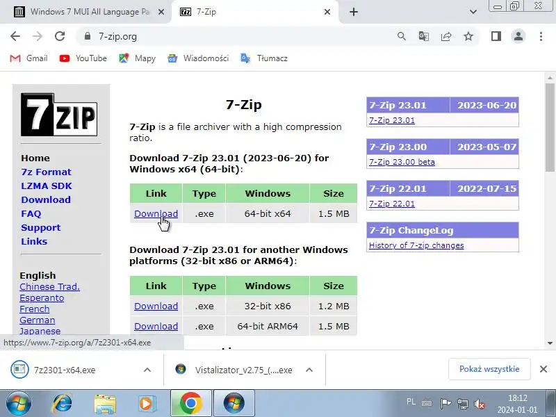Click the 7-Zip logo image

click(x=59, y=115)
